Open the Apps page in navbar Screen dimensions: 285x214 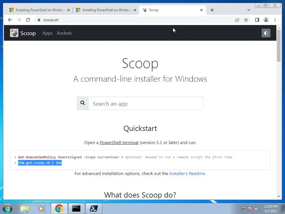[47, 33]
